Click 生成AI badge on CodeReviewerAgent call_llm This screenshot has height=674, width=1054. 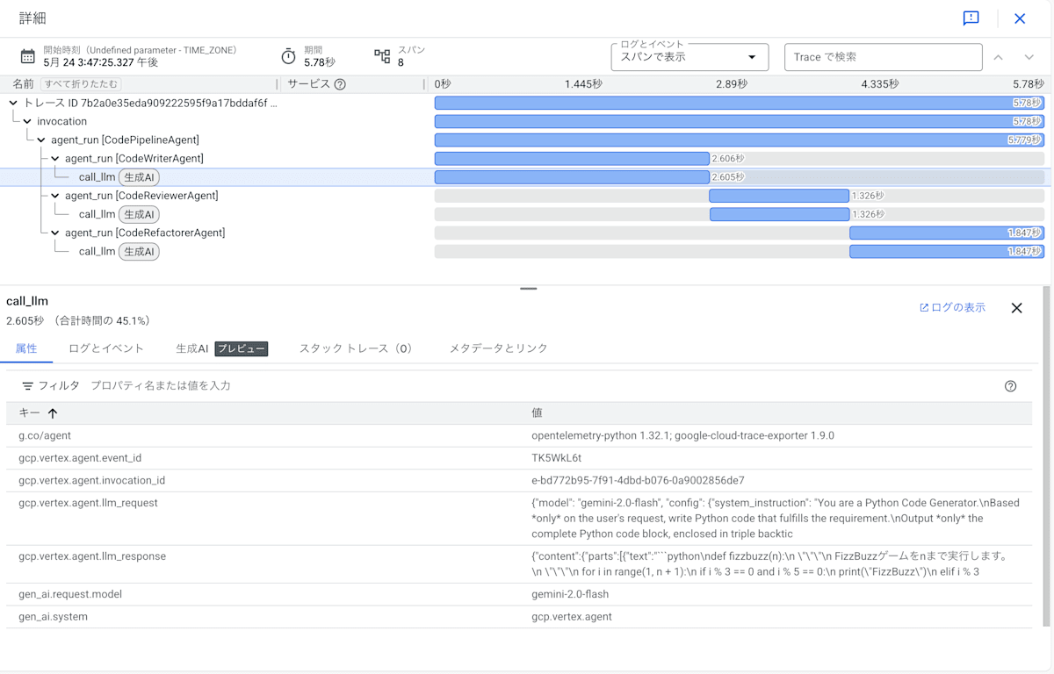click(x=139, y=214)
